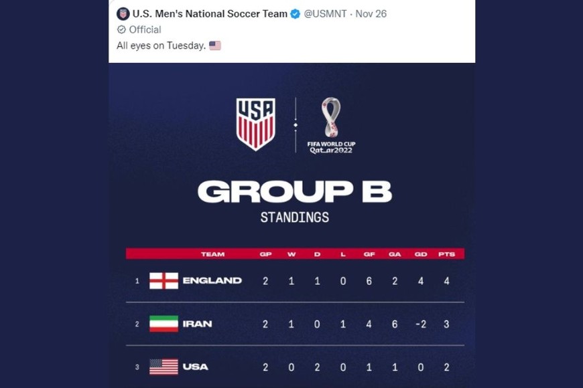The height and width of the screenshot is (388, 583).
Task: Click the FIFA World Cup Qatar 2022 logo
Action: [331, 125]
